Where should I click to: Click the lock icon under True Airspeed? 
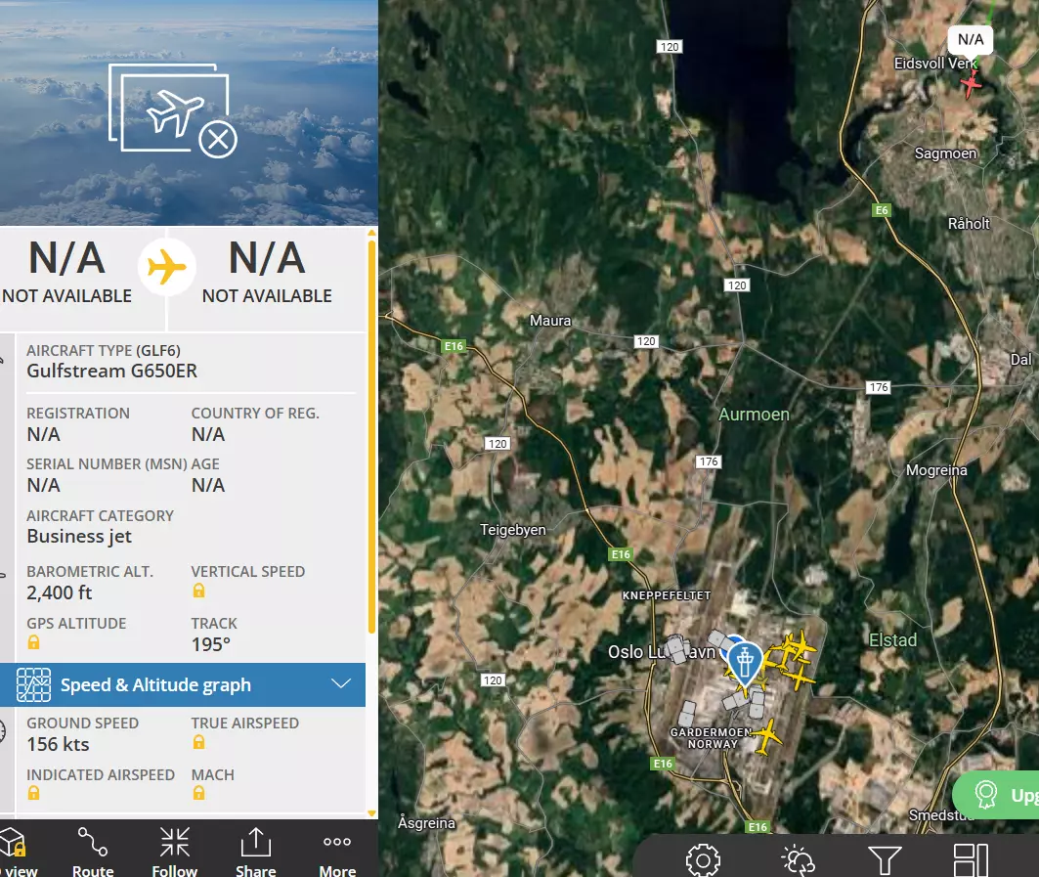coord(198,742)
